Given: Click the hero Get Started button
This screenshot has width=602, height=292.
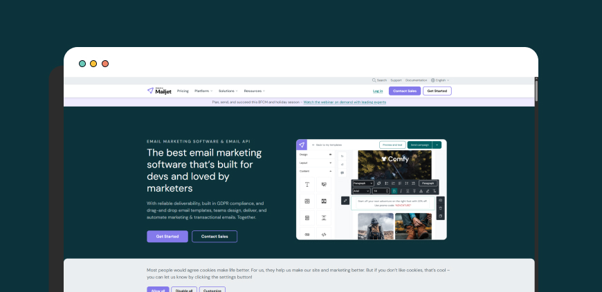Looking at the screenshot, I should (167, 237).
